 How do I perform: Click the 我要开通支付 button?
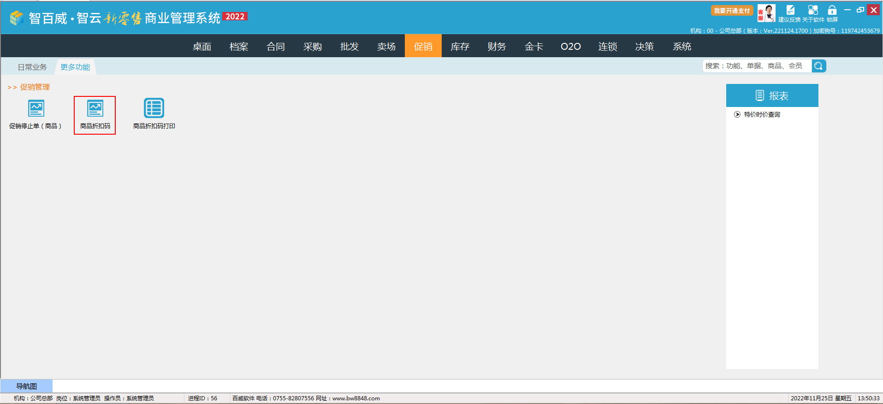[x=732, y=11]
